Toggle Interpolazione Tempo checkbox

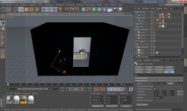click(x=155, y=86)
